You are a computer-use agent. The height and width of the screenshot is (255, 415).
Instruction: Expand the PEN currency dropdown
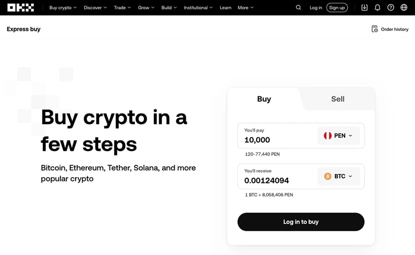click(x=339, y=136)
